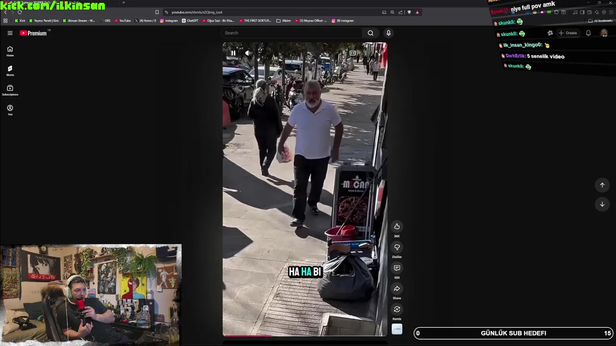Image resolution: width=616 pixels, height=346 pixels.
Task: Click the magnifier search button
Action: [371, 33]
